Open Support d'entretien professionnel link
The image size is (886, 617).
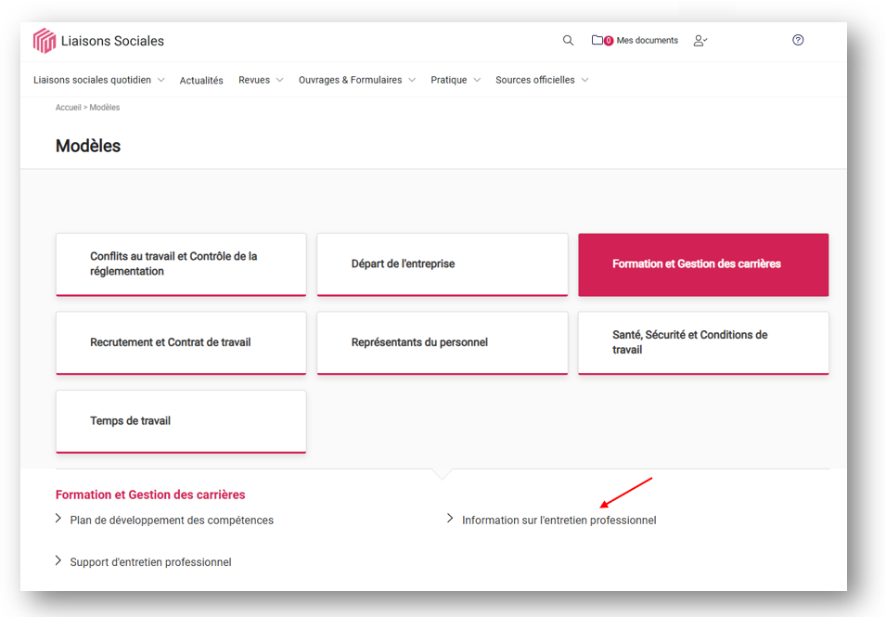(151, 561)
